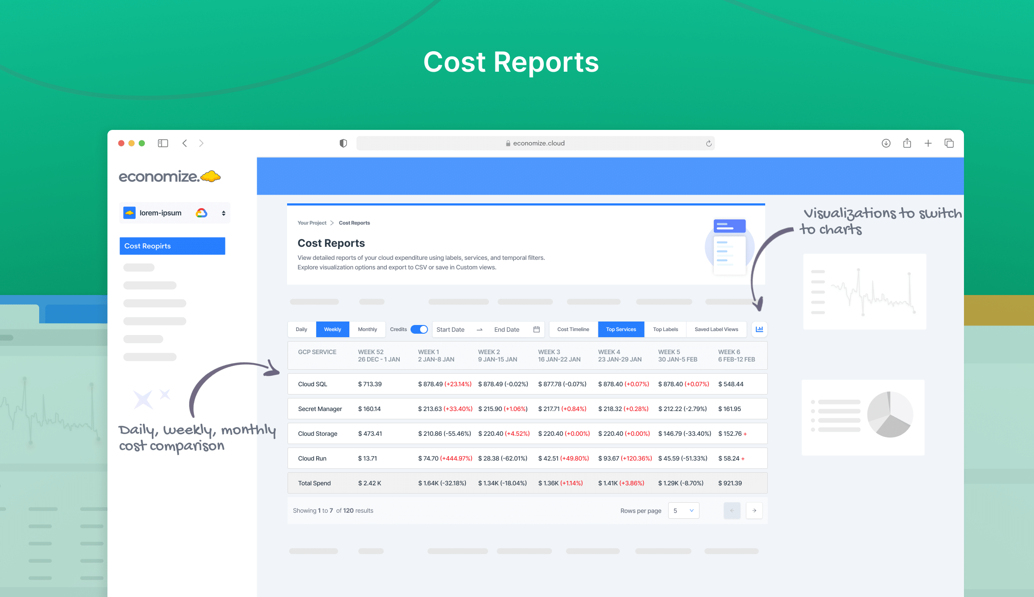Open a new browser tab with plus
The height and width of the screenshot is (597, 1034).
[x=928, y=143]
